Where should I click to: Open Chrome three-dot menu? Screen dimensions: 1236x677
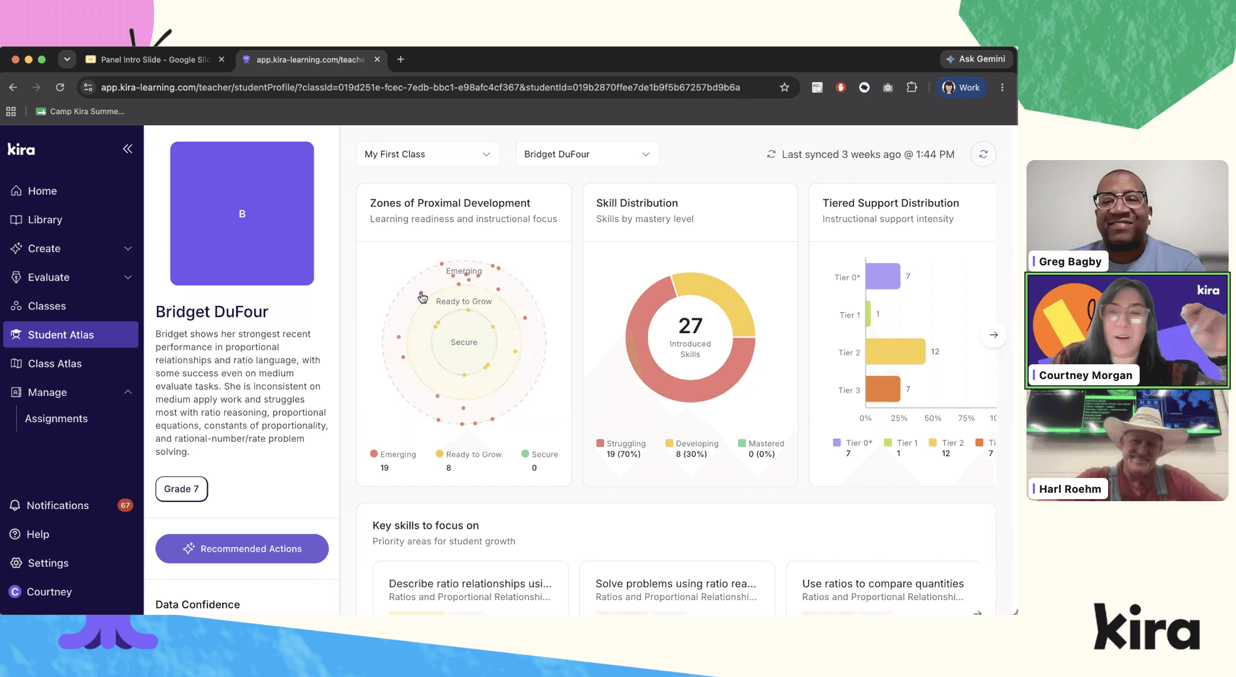tap(1002, 87)
